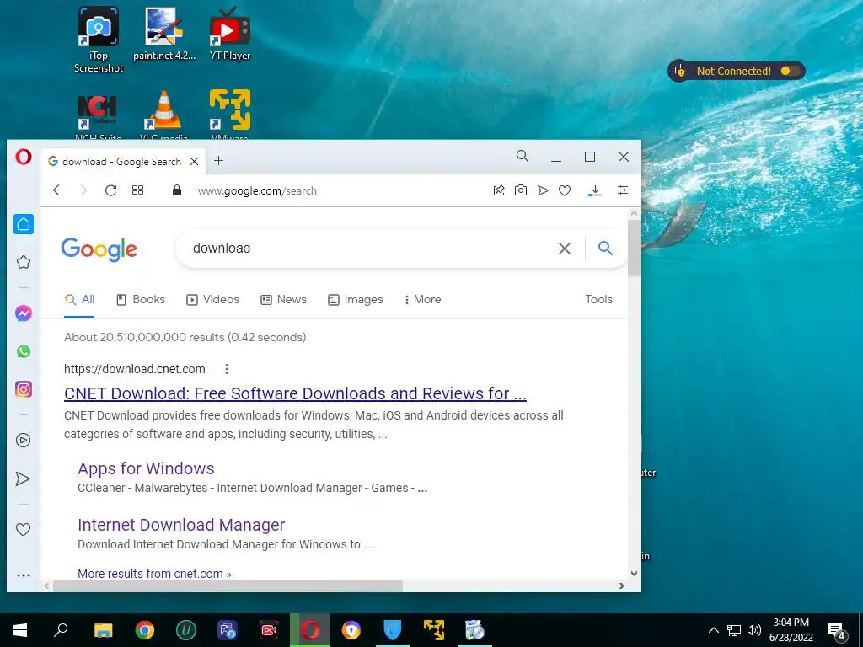The image size is (863, 647).
Task: Search tabs with magnifier in title bar
Action: [x=523, y=156]
